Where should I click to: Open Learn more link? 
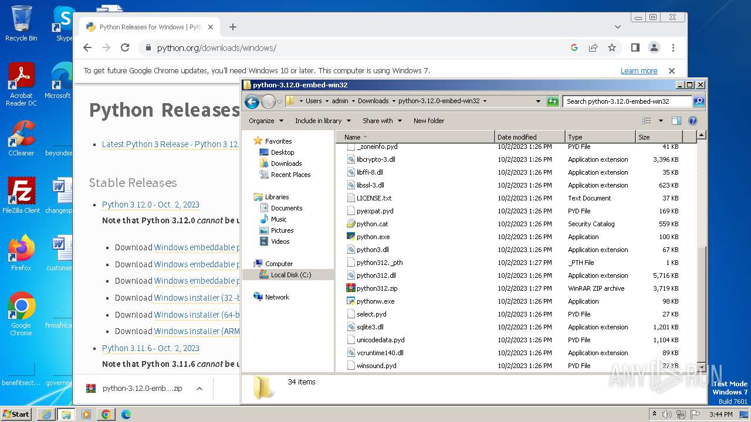[639, 71]
